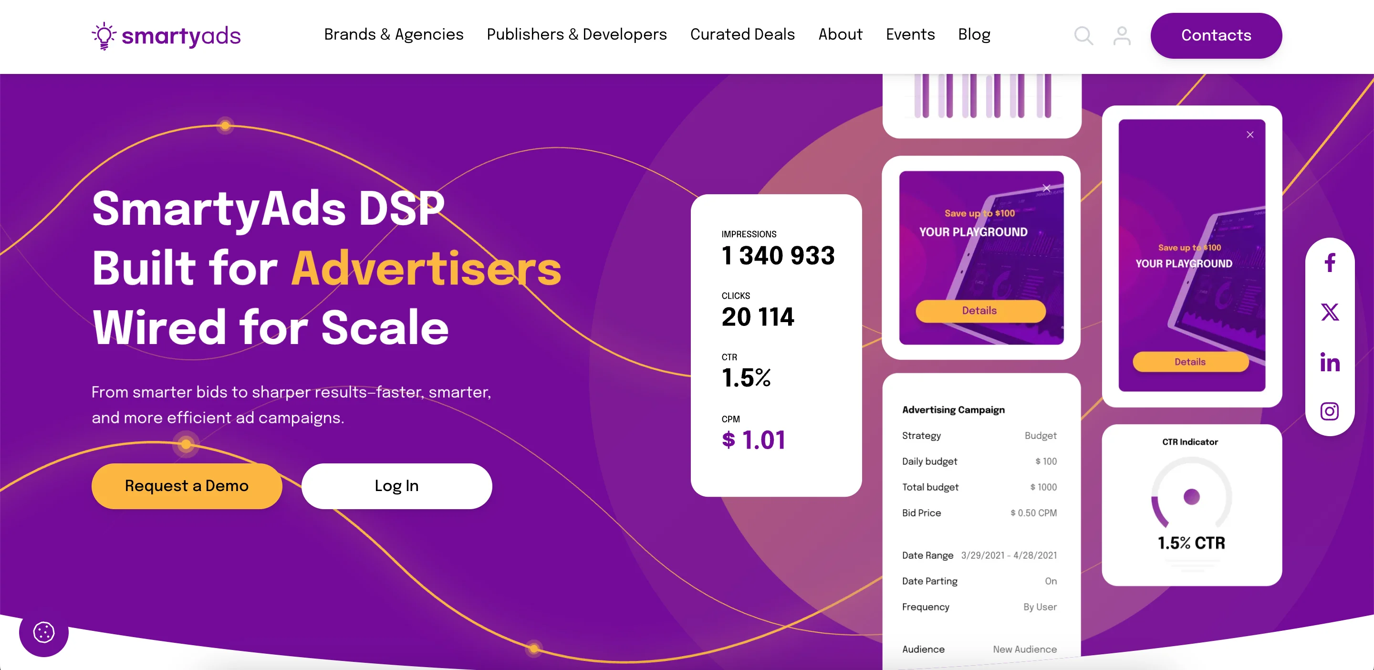Click Details on square playground ad
This screenshot has width=1374, height=670.
pyautogui.click(x=980, y=311)
